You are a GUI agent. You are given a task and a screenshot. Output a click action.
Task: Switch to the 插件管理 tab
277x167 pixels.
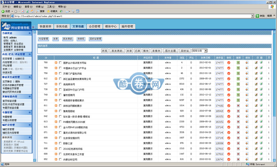click(127, 26)
